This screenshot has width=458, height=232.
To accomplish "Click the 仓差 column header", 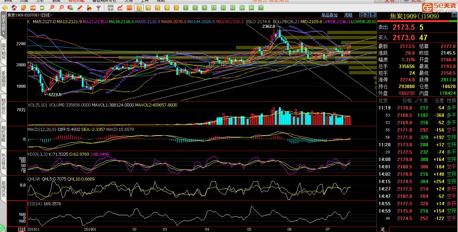I will tap(440, 100).
